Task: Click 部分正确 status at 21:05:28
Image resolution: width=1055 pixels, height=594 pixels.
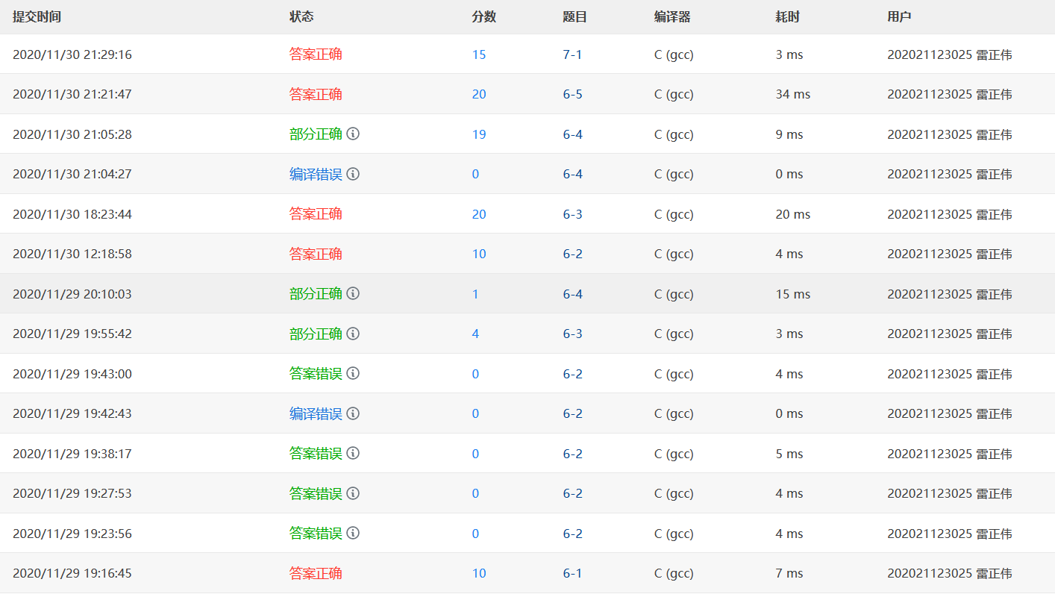Action: [x=316, y=134]
